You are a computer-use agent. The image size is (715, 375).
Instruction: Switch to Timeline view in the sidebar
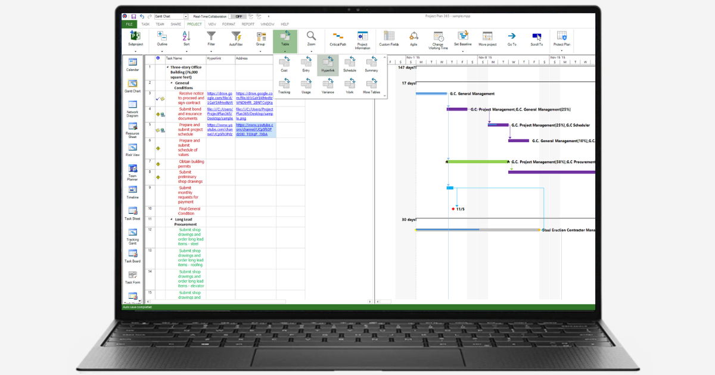pyautogui.click(x=132, y=192)
